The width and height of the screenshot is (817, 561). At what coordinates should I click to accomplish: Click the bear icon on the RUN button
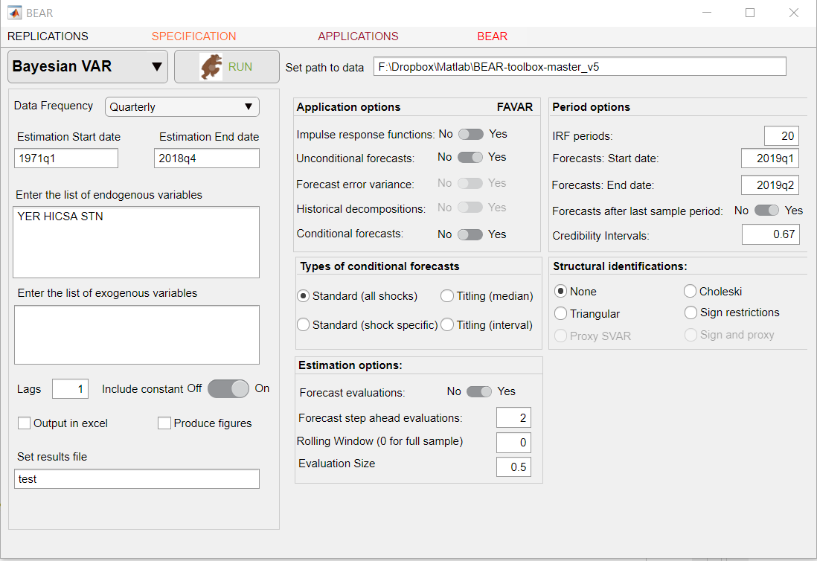point(211,67)
